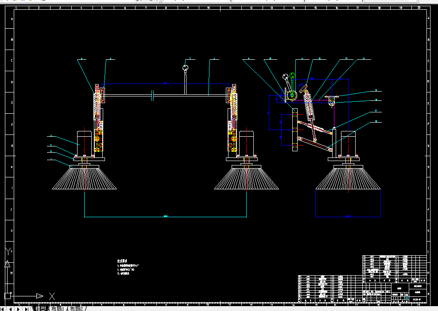Select the leftmost sweeper brush in the drawing
Viewport: 438px width, 311px height.
coord(84,177)
